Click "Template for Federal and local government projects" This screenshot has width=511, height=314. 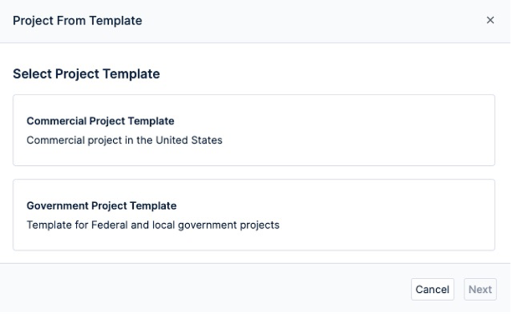pyautogui.click(x=153, y=225)
